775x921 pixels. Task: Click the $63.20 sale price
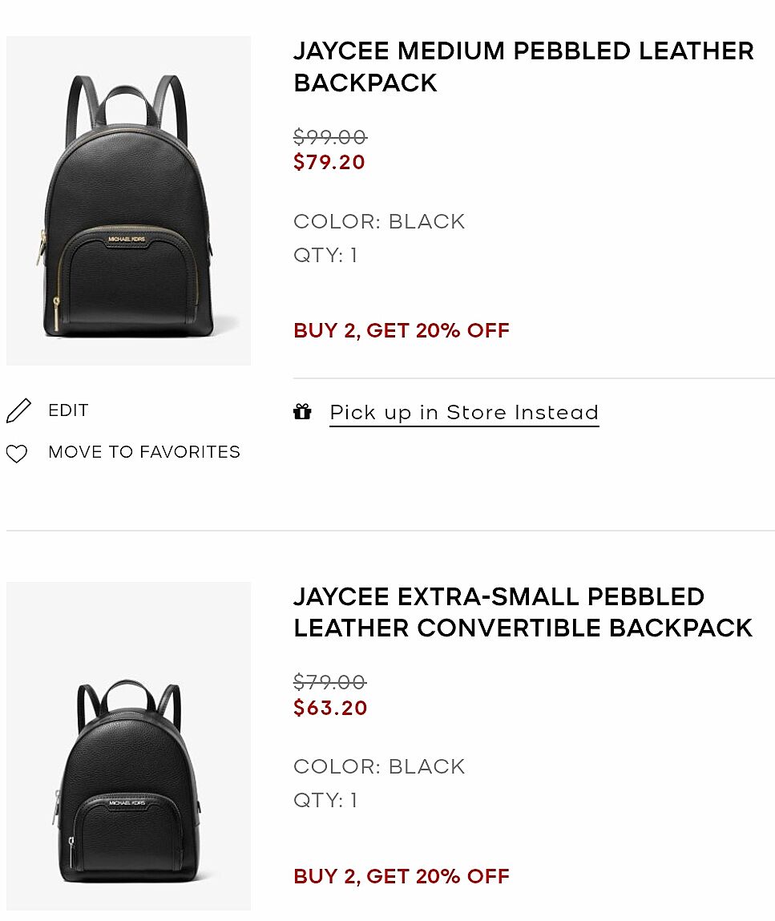(x=330, y=709)
